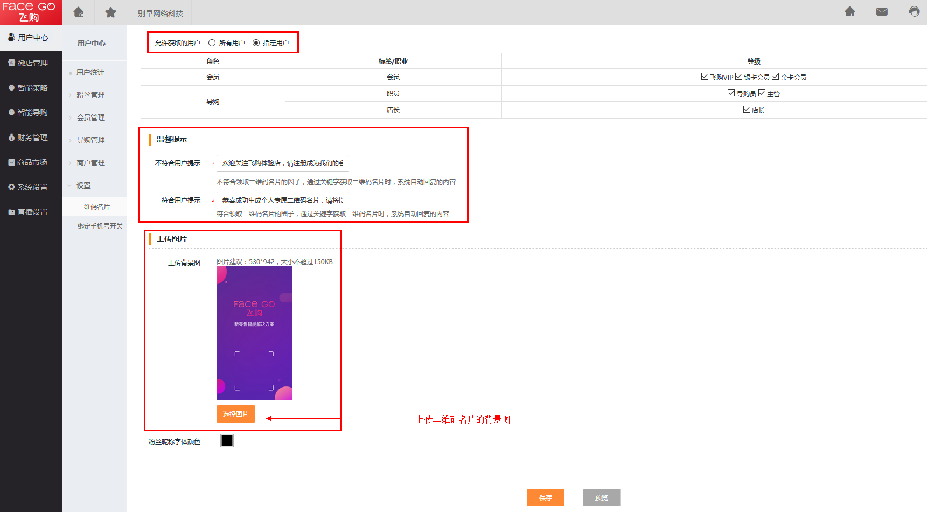Click the 保存 button

pyautogui.click(x=545, y=497)
